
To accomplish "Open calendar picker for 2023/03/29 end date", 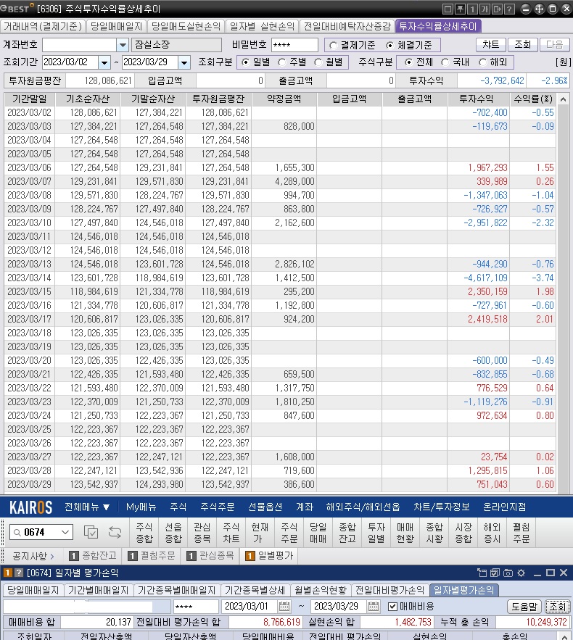I will coord(373,606).
